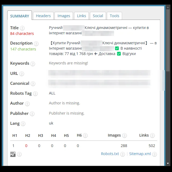Viewport: 172px width, 172px height.
Task: Switch to the Images tab
Action: click(x=64, y=16)
